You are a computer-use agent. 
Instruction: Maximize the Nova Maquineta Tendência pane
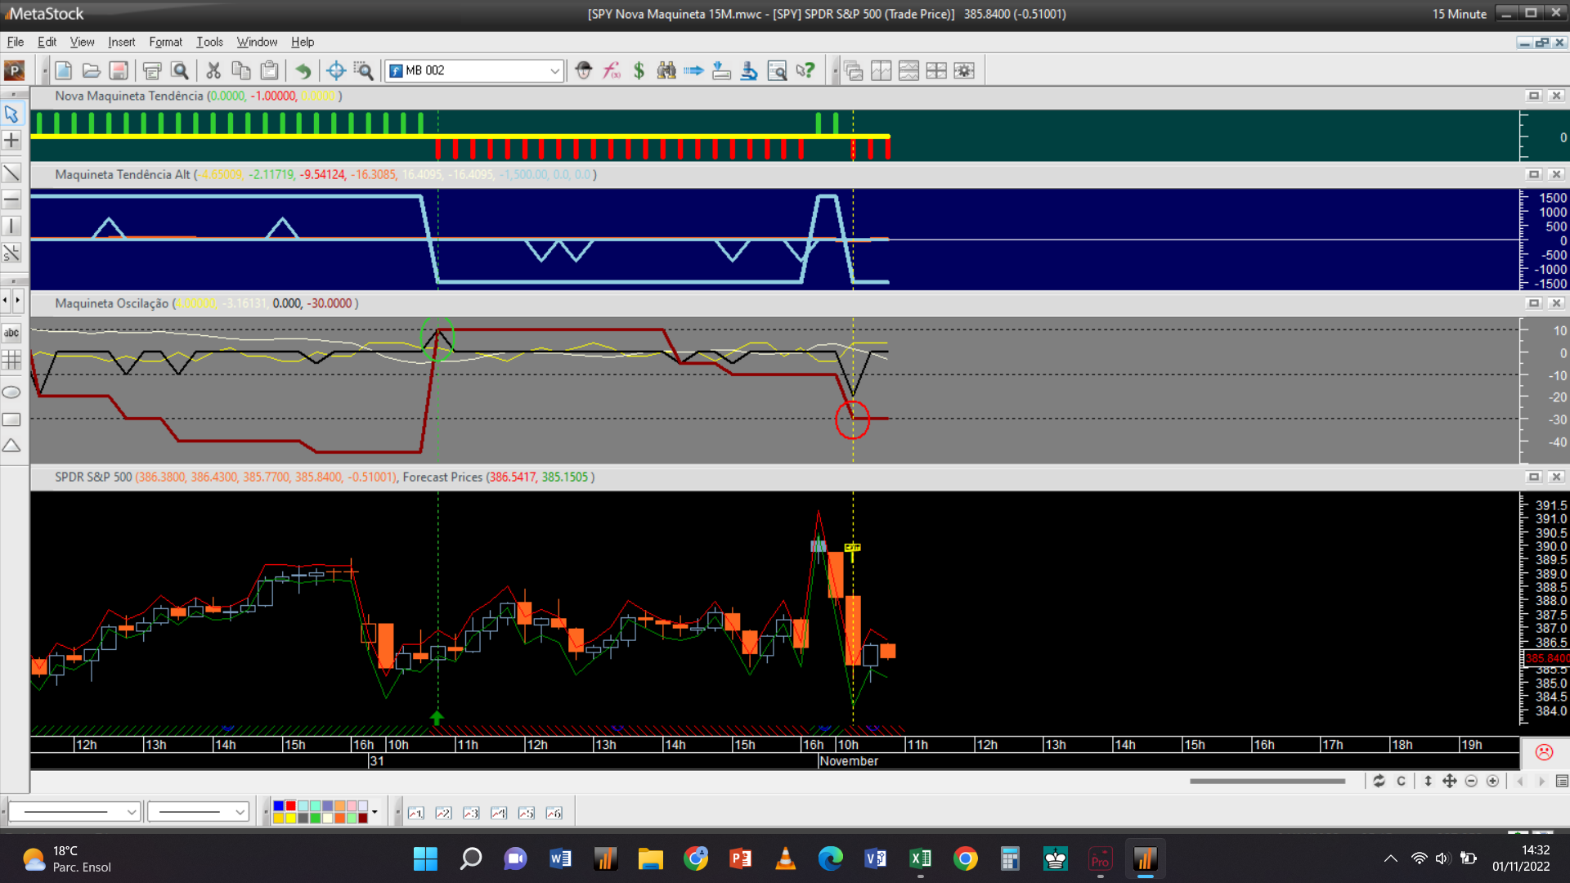point(1534,96)
